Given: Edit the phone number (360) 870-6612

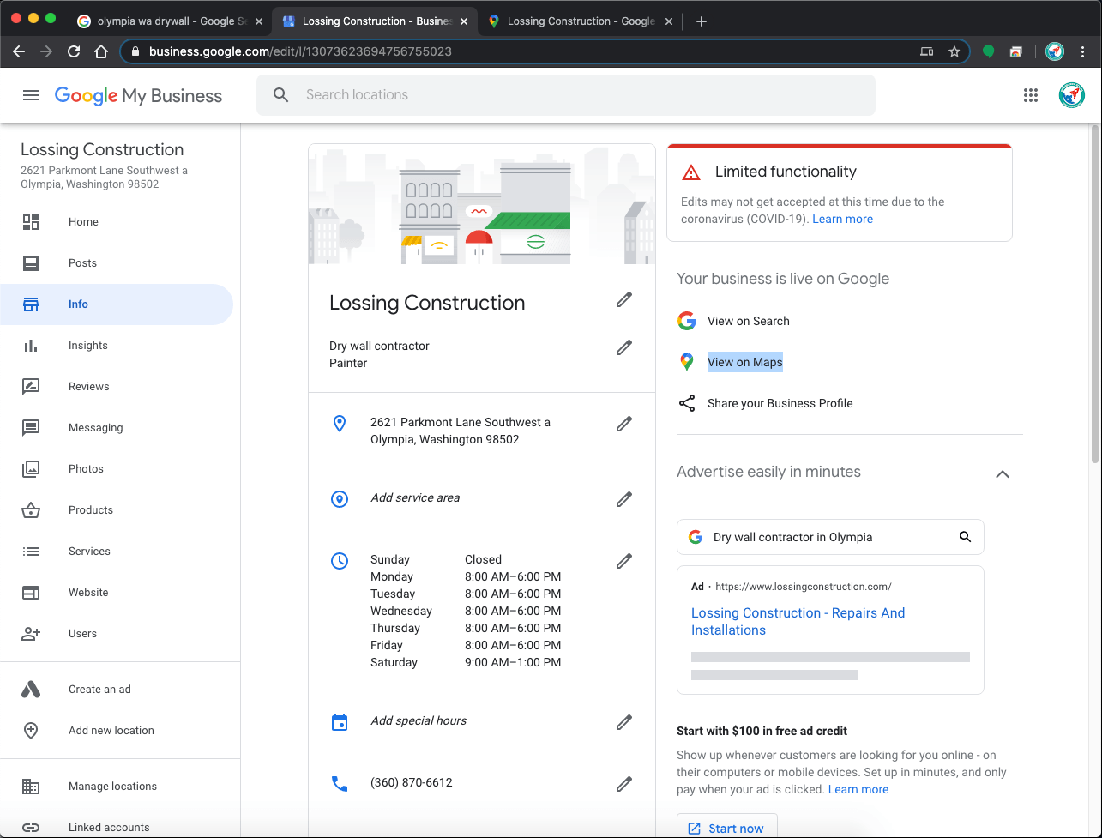Looking at the screenshot, I should click(624, 784).
